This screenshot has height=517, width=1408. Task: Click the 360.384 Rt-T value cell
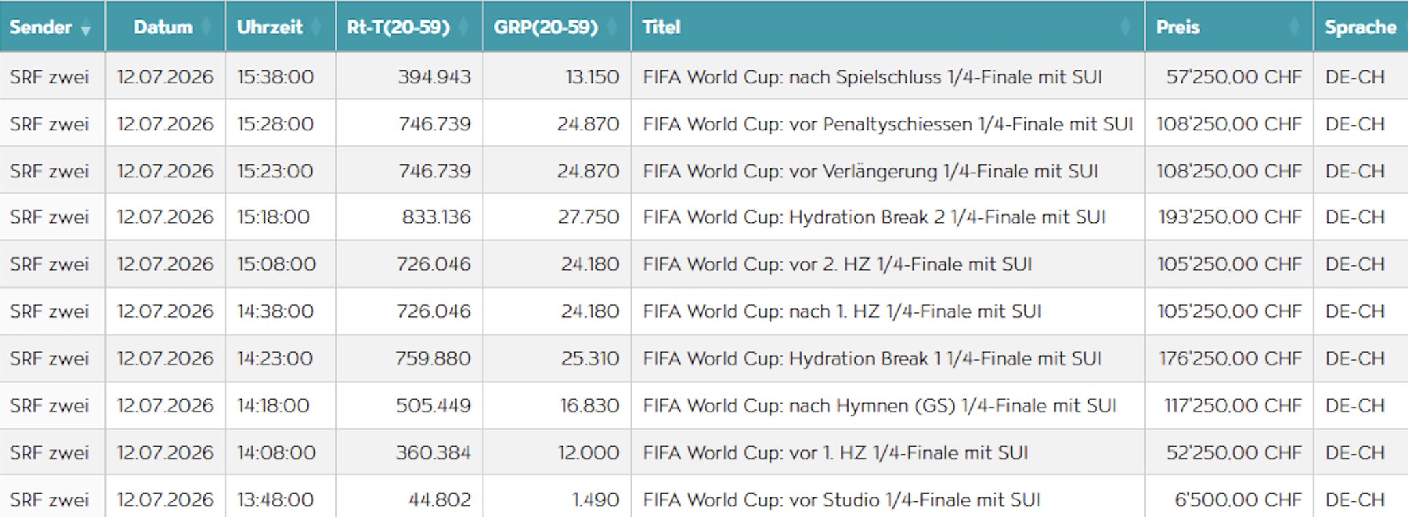point(433,452)
